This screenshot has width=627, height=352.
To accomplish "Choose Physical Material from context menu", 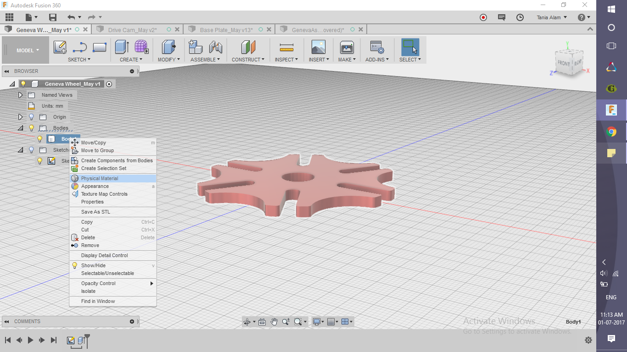I will click(x=113, y=178).
